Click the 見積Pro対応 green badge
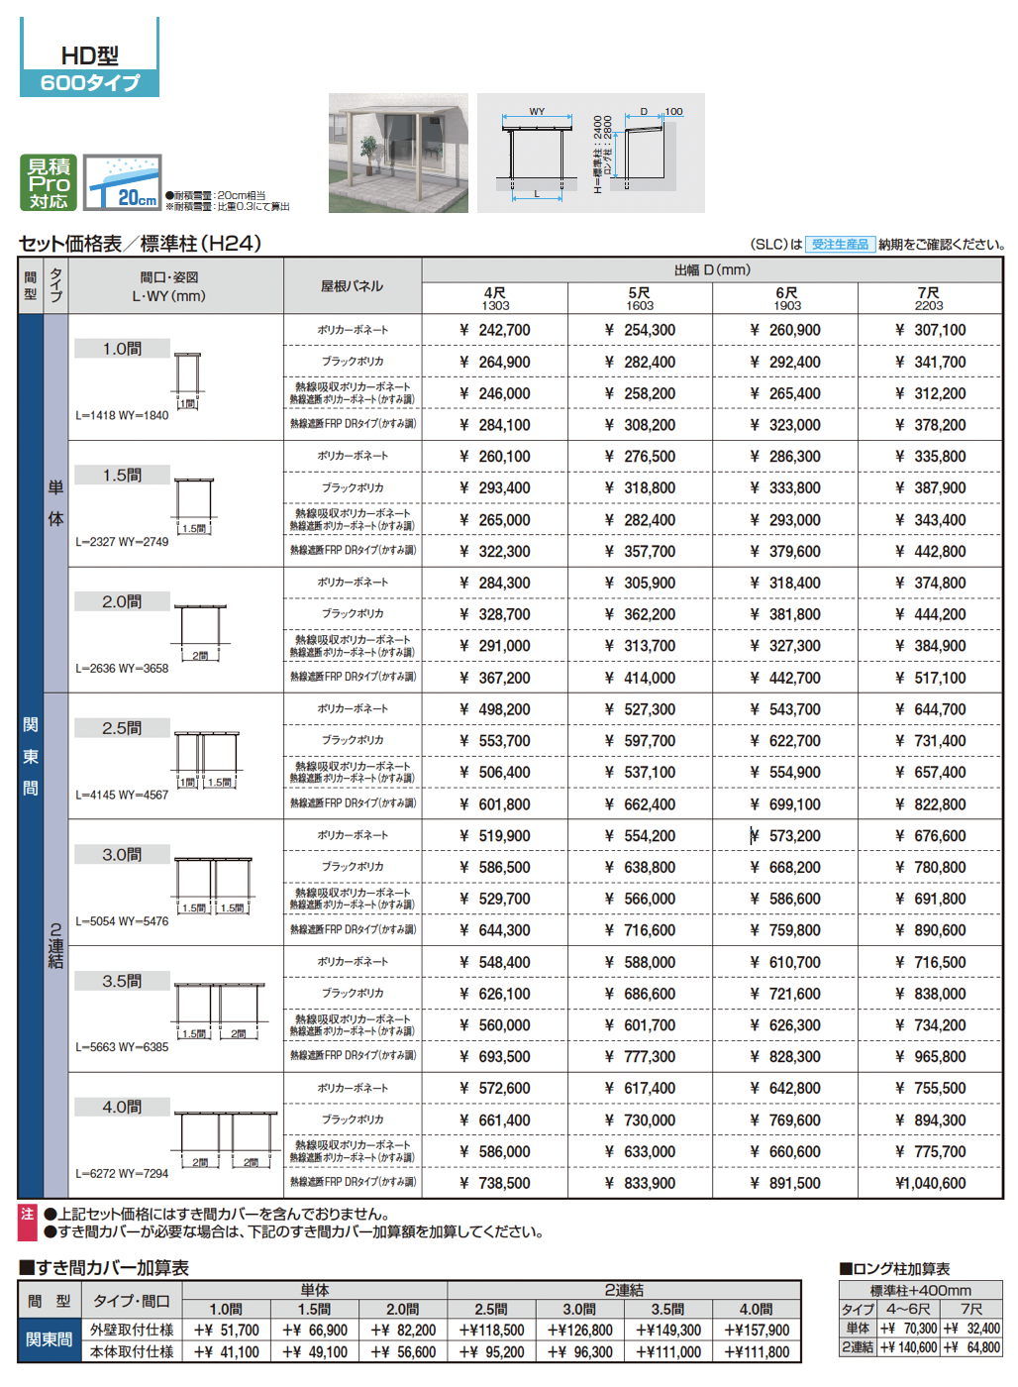Screen dimensions: 1018x1387 (x=48, y=182)
